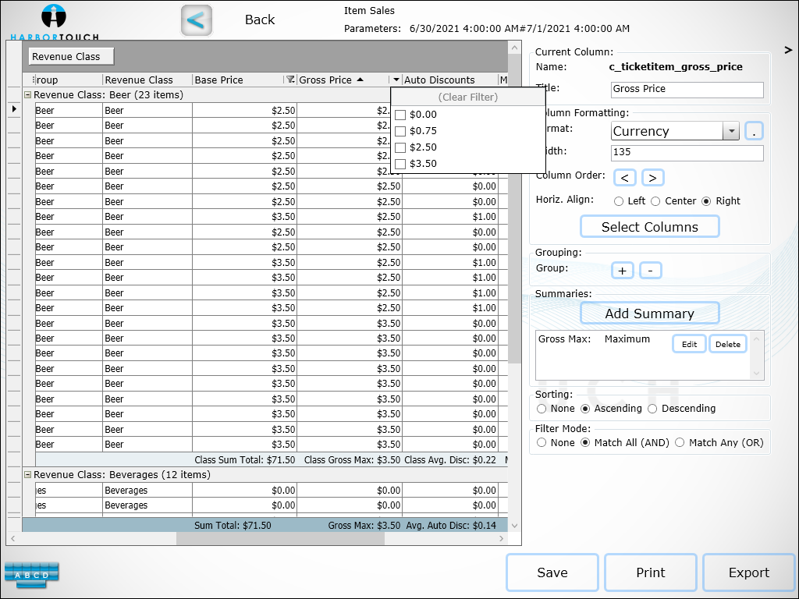This screenshot has width=799, height=599.
Task: Open the on-screen ABCD keyboard icon
Action: point(31,575)
